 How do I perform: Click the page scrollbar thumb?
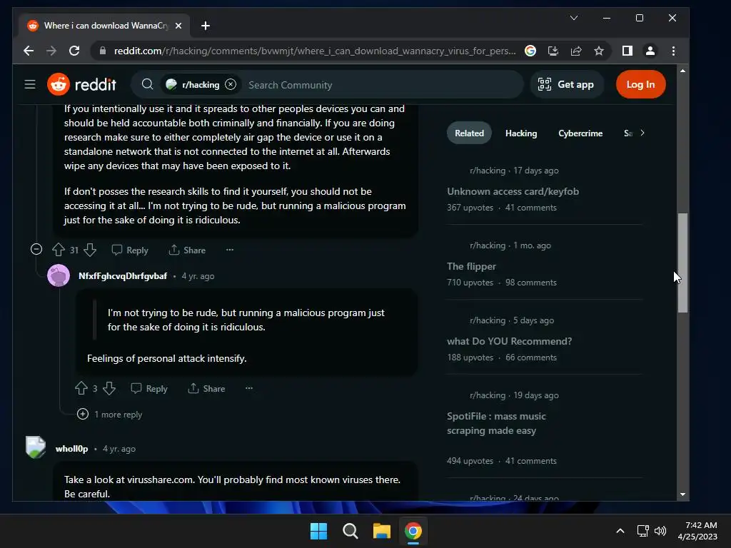coord(682,263)
